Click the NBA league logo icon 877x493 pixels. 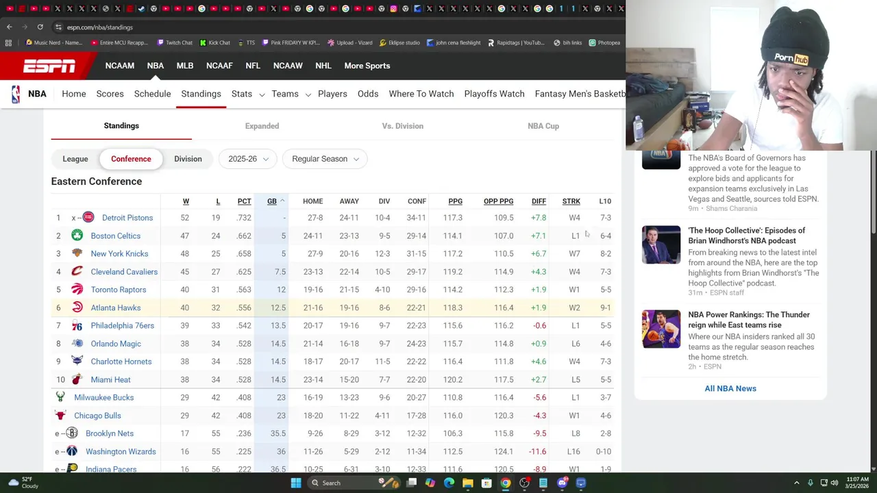point(16,94)
